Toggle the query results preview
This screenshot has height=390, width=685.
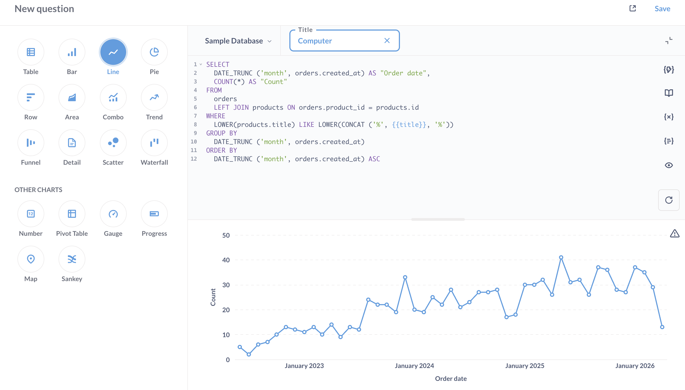(668, 165)
